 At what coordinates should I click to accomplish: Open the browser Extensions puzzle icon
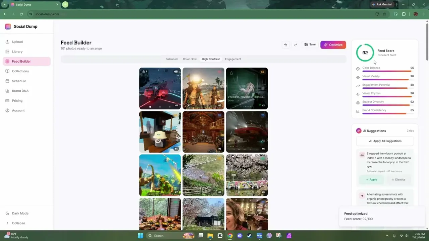[404, 14]
